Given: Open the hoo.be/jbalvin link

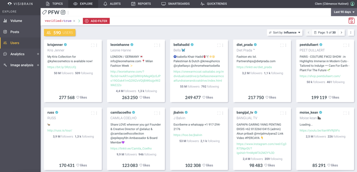Looking at the screenshot, I should pyautogui.click(x=188, y=135).
